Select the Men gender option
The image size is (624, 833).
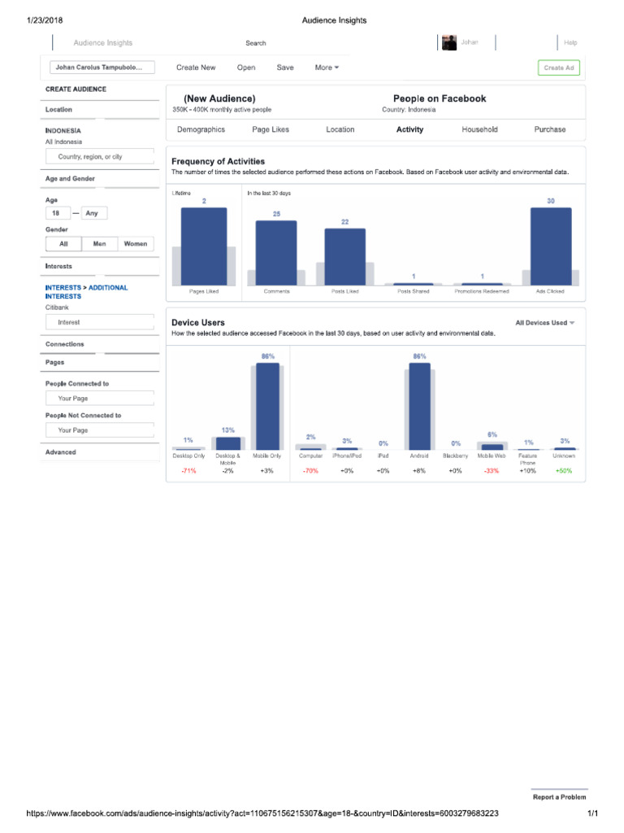(x=99, y=244)
